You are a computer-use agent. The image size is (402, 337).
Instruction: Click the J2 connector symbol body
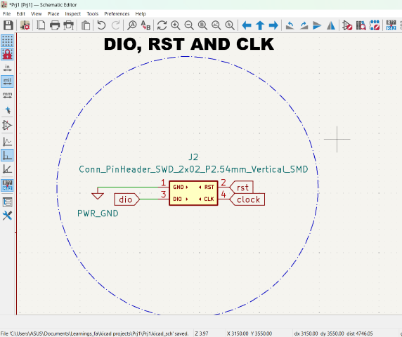[193, 193]
